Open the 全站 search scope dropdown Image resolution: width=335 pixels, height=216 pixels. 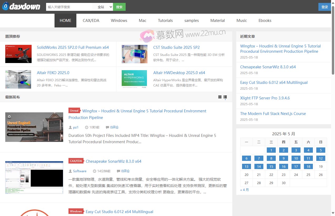pos(105,7)
